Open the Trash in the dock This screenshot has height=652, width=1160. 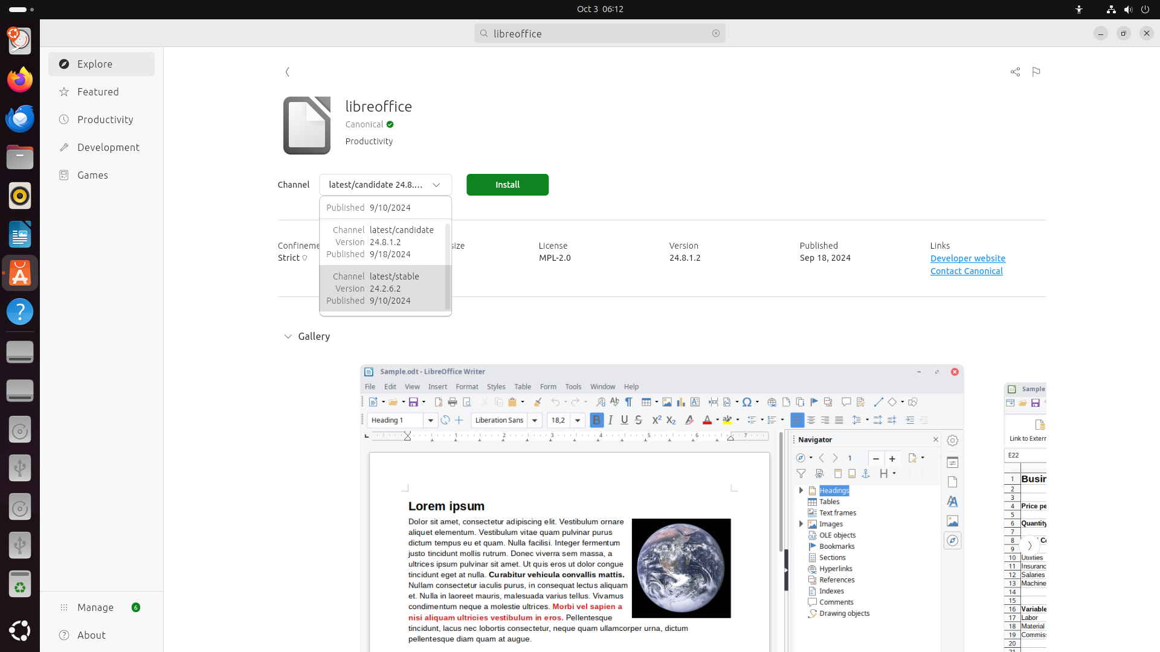(20, 584)
